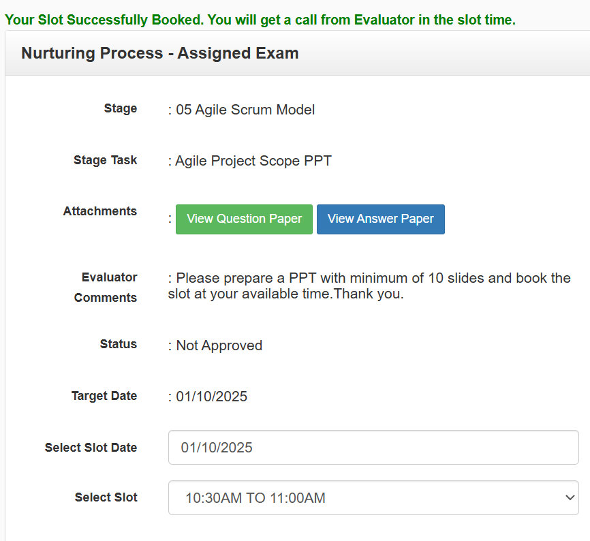The height and width of the screenshot is (541, 590).
Task: Click the Select Slot label
Action: tap(106, 497)
